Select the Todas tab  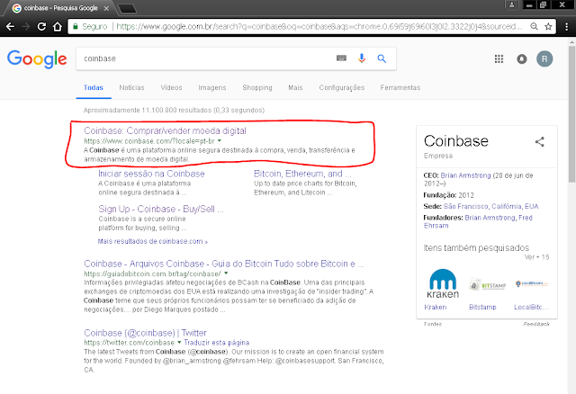click(x=94, y=87)
